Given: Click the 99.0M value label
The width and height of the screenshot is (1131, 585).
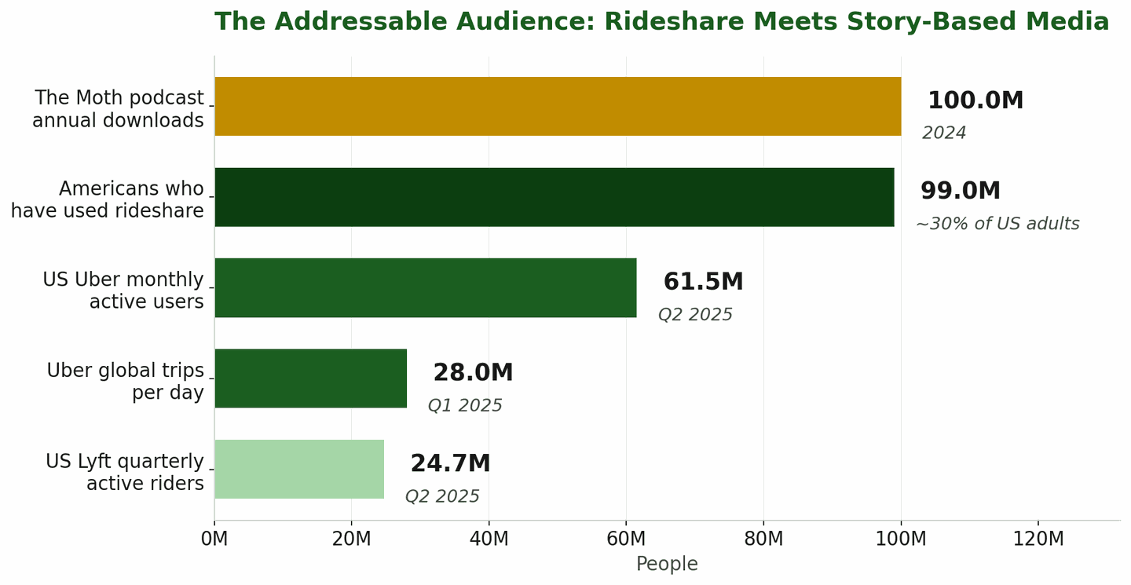Looking at the screenshot, I should click(x=961, y=192).
